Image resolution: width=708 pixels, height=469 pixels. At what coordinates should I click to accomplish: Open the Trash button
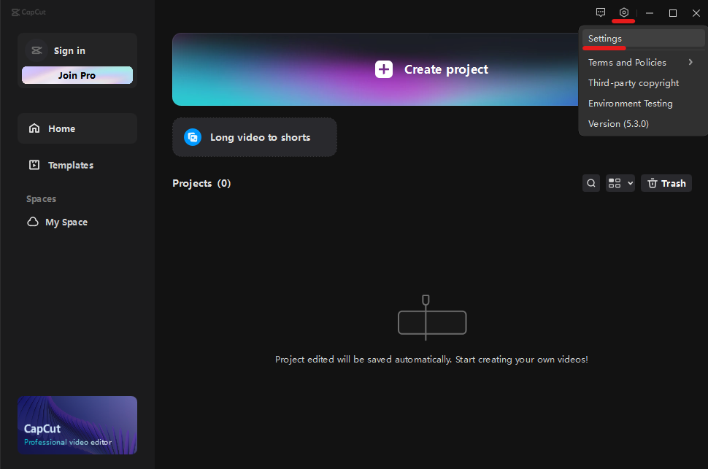pos(666,183)
